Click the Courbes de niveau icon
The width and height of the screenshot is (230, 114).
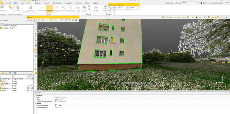[x=84, y=9]
